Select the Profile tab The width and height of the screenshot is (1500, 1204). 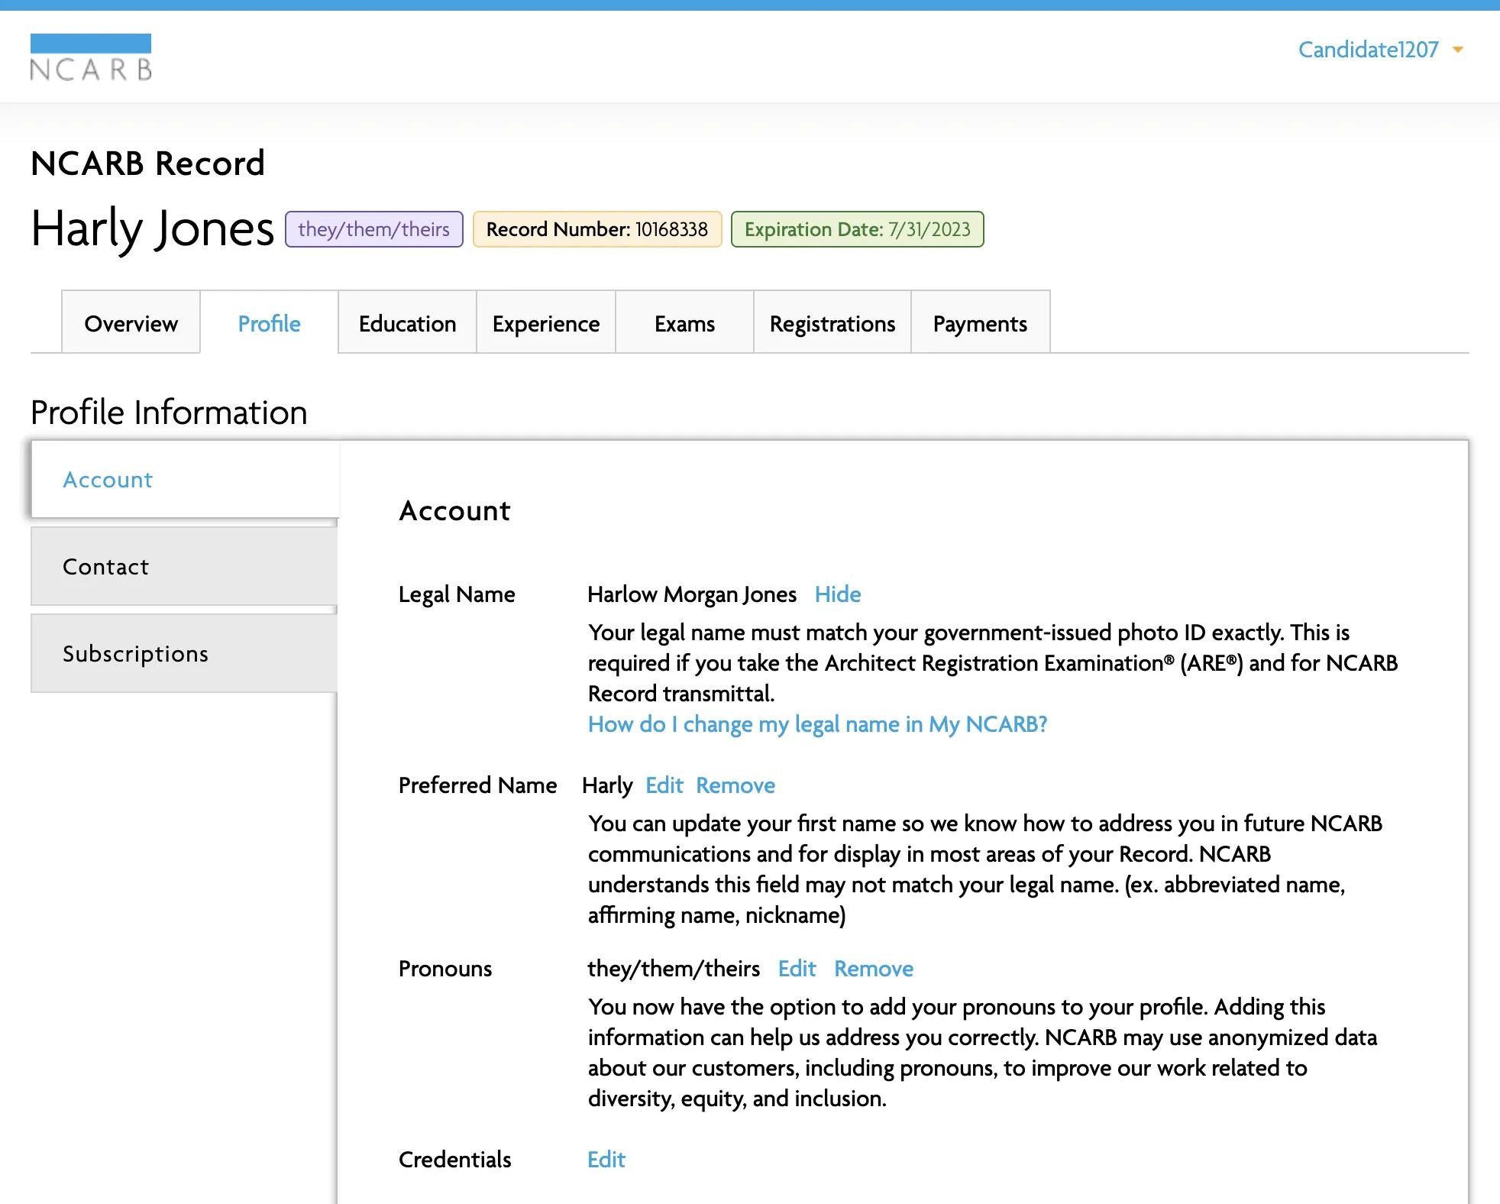click(269, 323)
